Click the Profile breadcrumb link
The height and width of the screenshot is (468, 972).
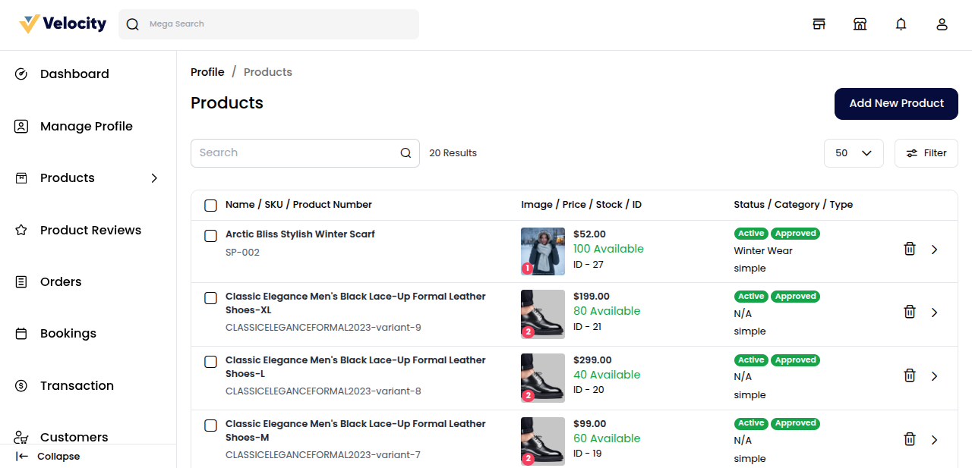[x=207, y=72]
